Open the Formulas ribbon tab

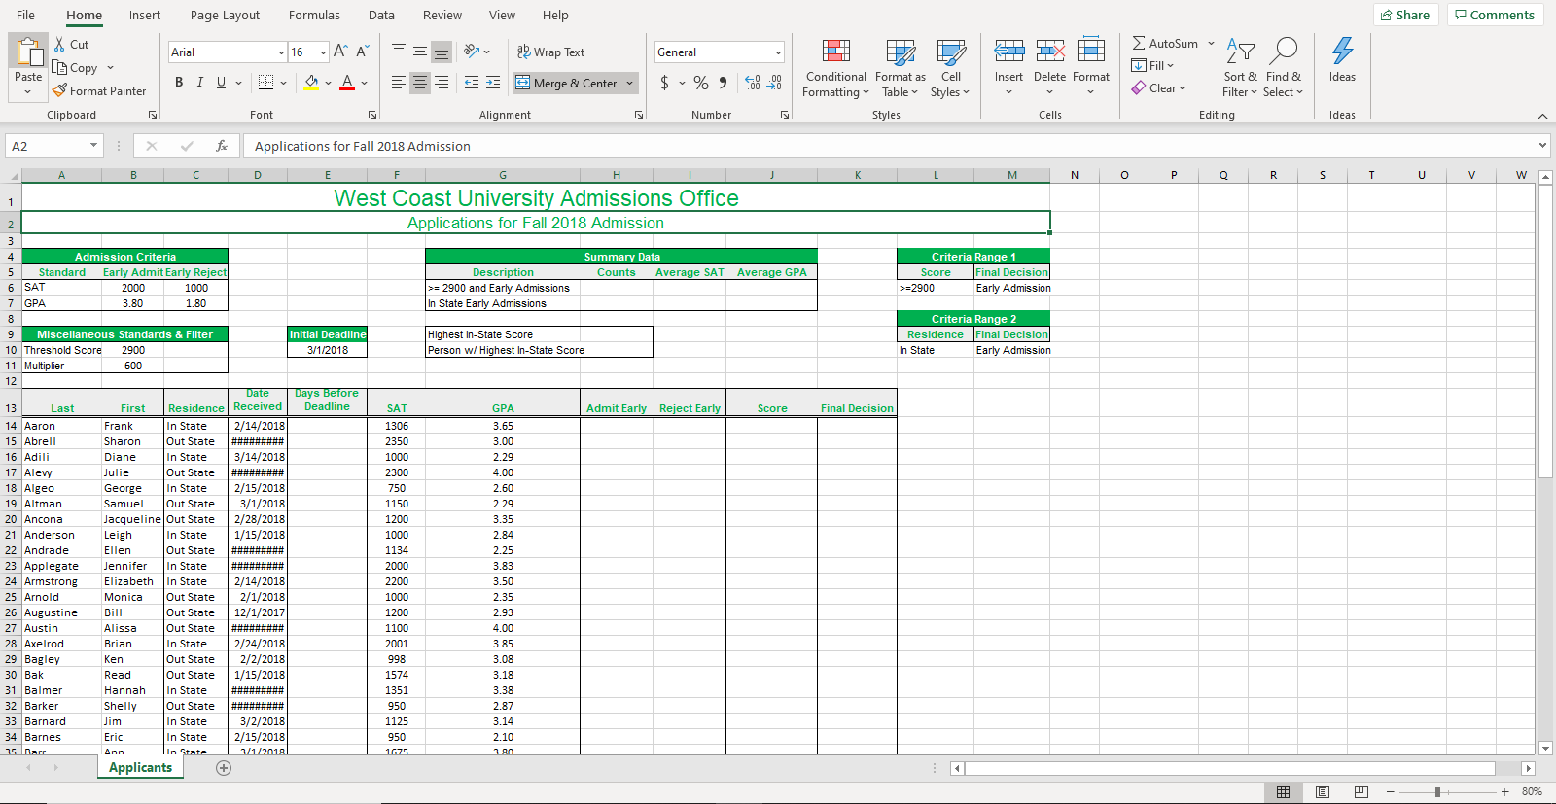point(314,15)
